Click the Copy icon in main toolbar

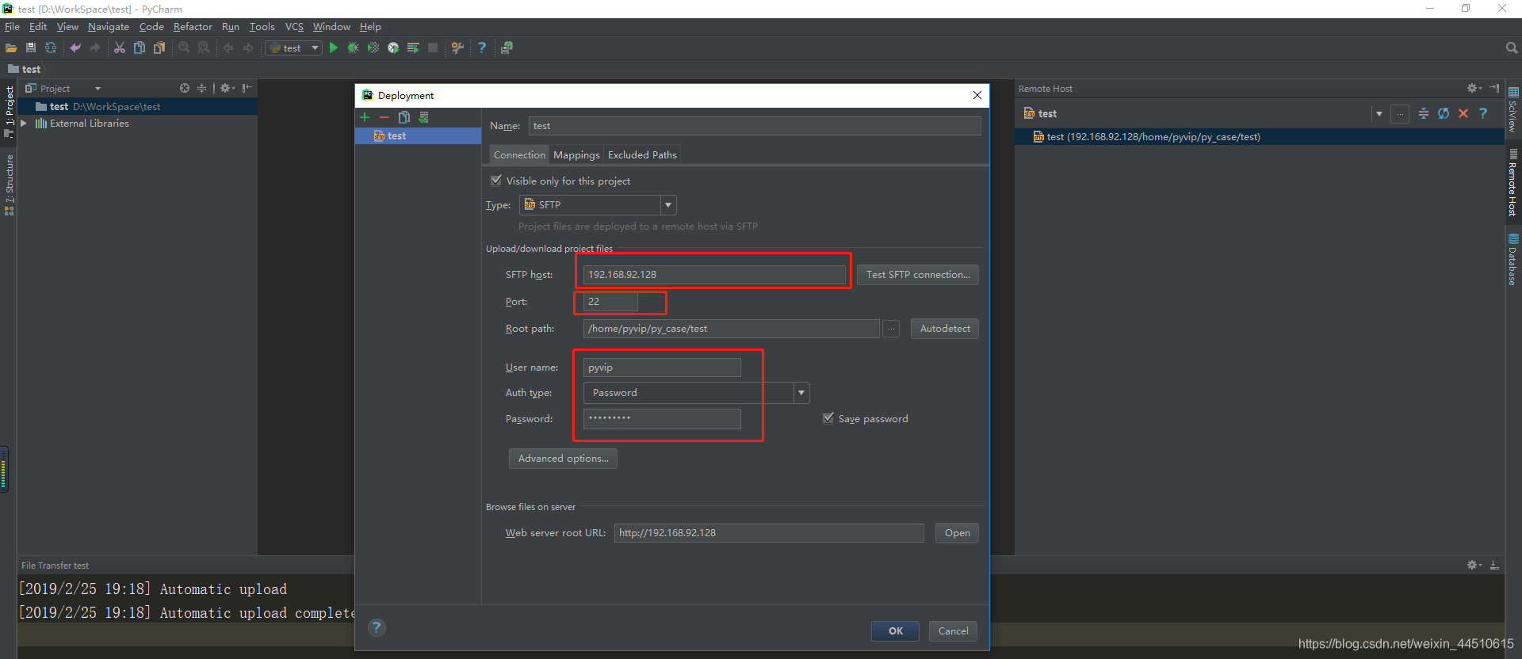point(140,48)
